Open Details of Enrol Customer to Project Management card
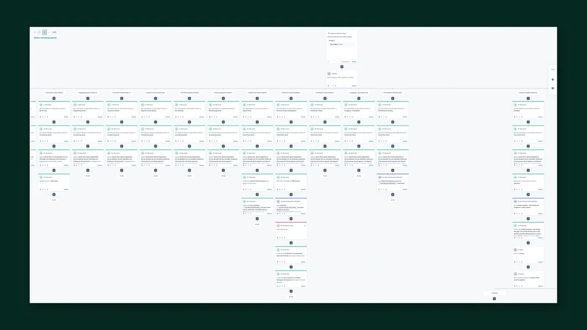Viewport: 587px width, 330px height. (x=303, y=286)
